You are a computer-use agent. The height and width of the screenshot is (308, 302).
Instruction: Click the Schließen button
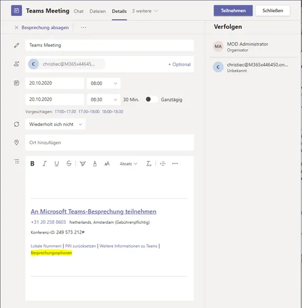tap(273, 11)
